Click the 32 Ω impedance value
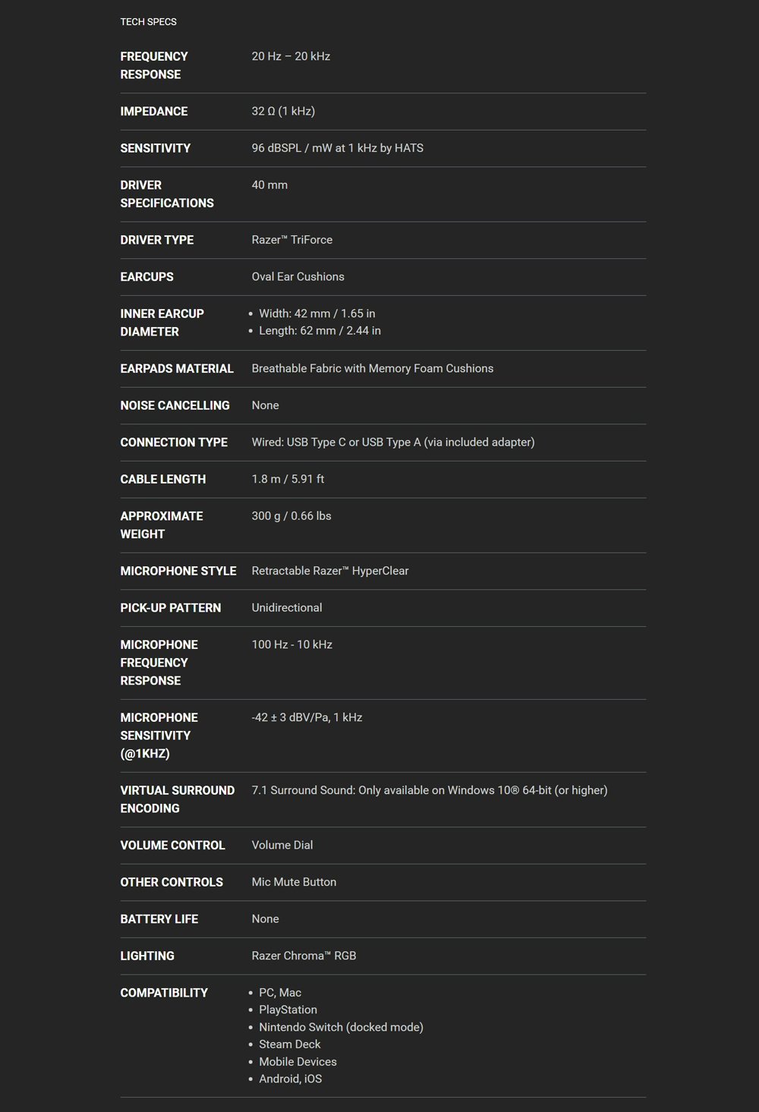Image resolution: width=759 pixels, height=1112 pixels. (x=283, y=112)
